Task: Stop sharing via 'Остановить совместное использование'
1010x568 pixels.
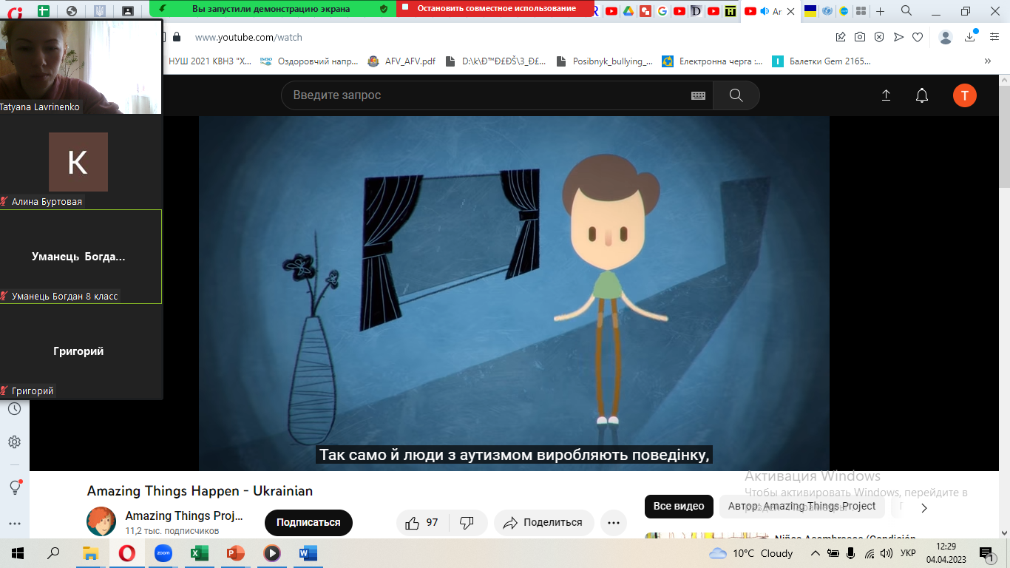Action: coord(496,9)
